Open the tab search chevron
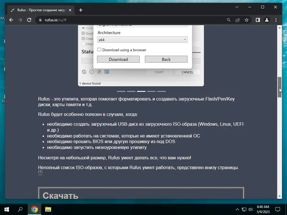This screenshot has width=287, height=215. (x=237, y=7)
